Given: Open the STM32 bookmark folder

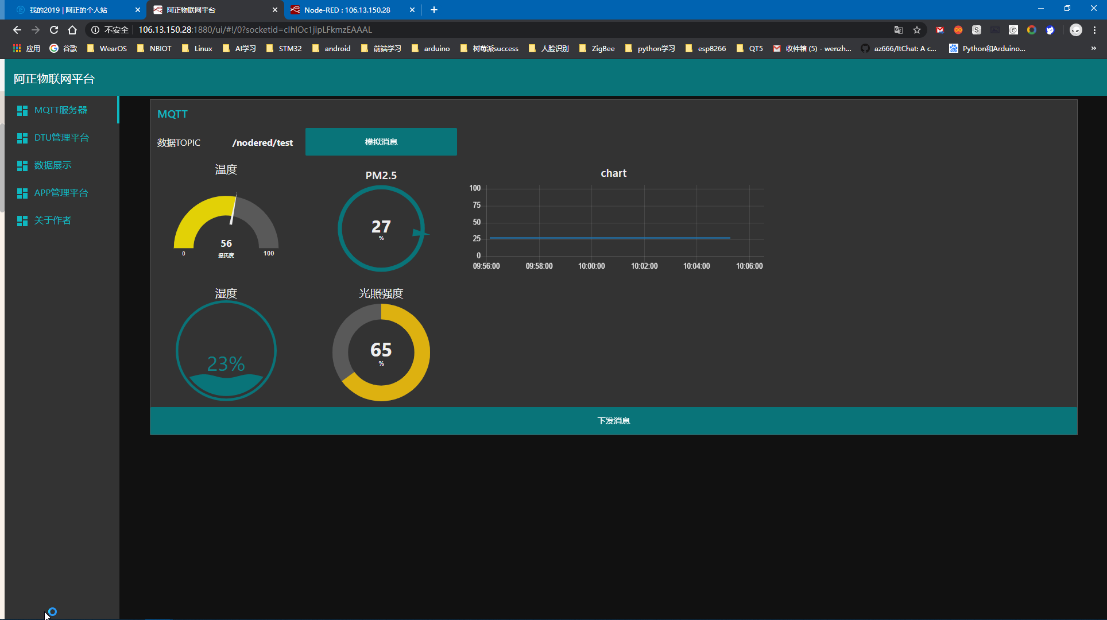Looking at the screenshot, I should coord(284,49).
